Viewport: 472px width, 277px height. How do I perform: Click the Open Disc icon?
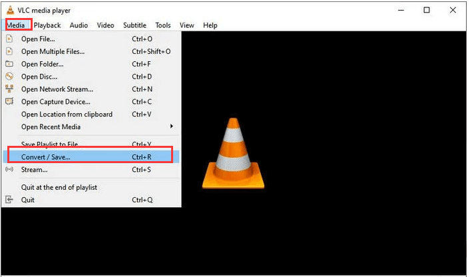(x=9, y=77)
